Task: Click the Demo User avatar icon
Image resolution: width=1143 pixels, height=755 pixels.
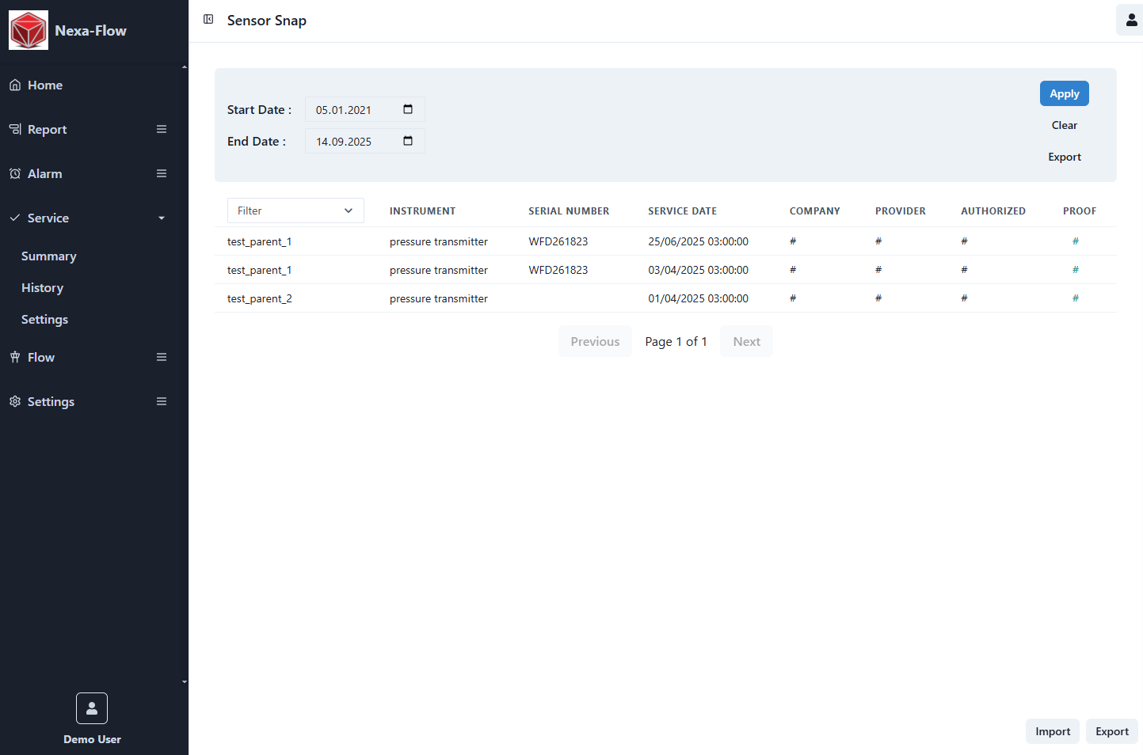Action: 92,708
